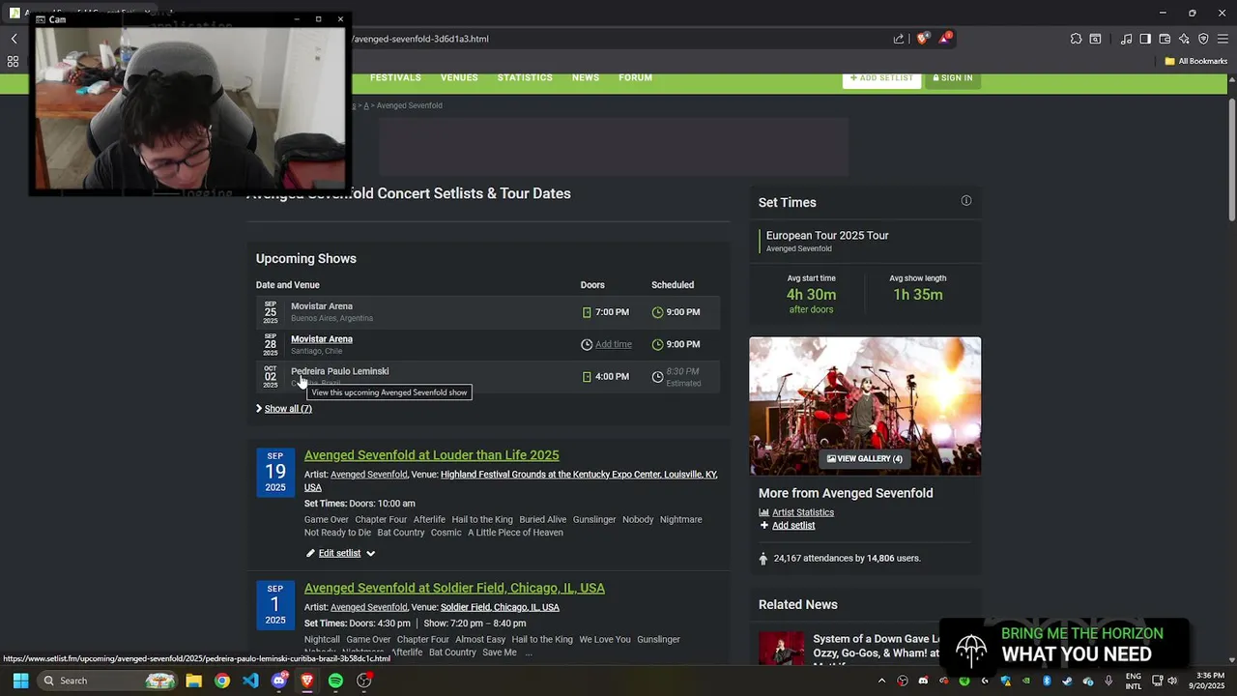Click the clock icon beside Add time

(587, 344)
